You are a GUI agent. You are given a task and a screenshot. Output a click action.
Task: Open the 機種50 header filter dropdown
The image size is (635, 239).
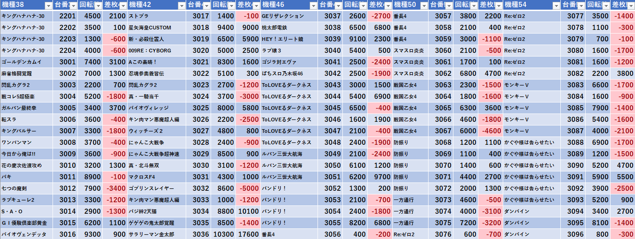[x=424, y=6]
